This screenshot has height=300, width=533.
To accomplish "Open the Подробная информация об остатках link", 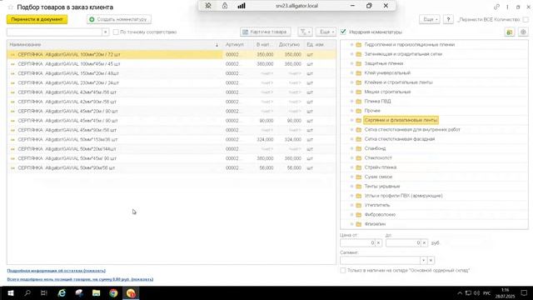I will [x=57, y=271].
